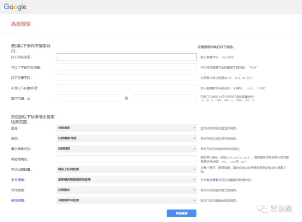Viewport: 302px width, 222px height.
Task: Click the 不含以下任意字词 text box
Action: click(x=126, y=88)
